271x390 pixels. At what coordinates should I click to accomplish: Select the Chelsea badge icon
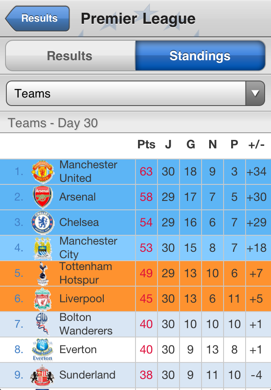coord(43,223)
